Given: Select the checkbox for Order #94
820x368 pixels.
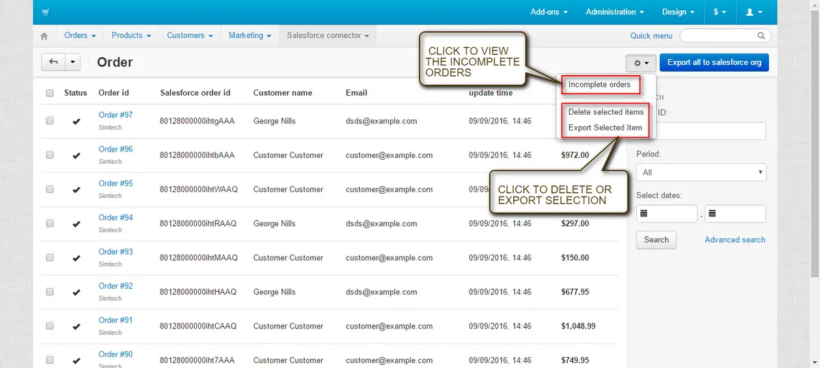Looking at the screenshot, I should click(x=49, y=223).
